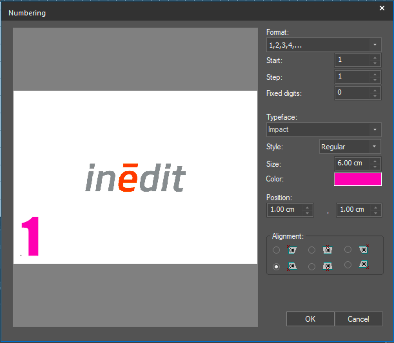Increase the second Position value
Image resolution: width=394 pixels, height=343 pixels.
(376, 208)
